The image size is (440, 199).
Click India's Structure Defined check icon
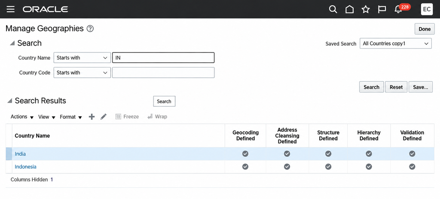pos(328,154)
